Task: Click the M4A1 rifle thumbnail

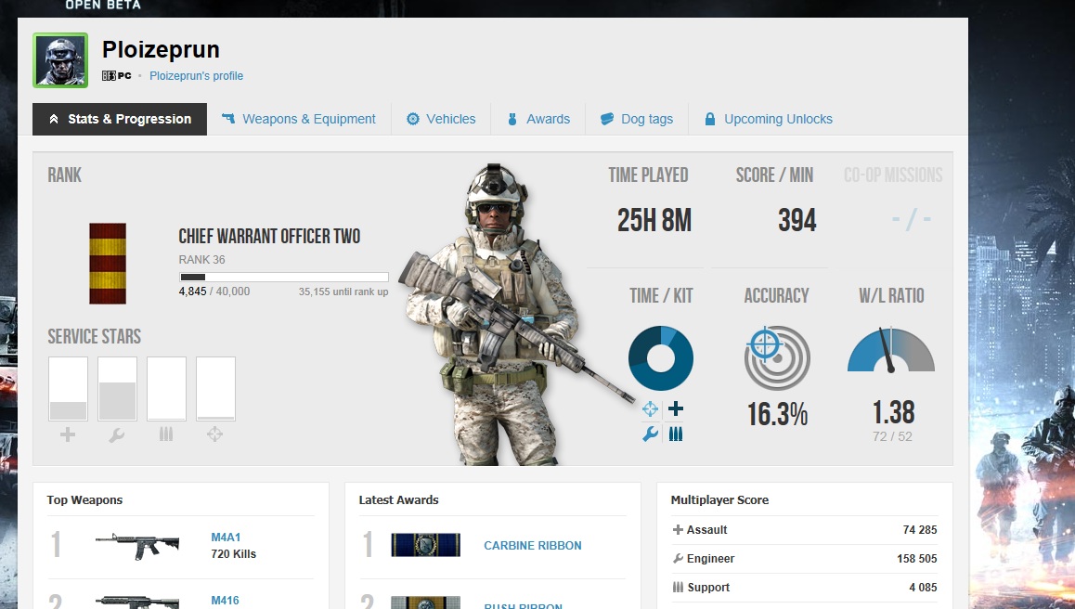Action: [137, 546]
